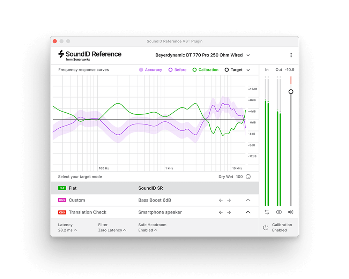Viewport: 349px width, 279px height.
Task: Click the Dry Wet value 100
Action: tap(239, 177)
